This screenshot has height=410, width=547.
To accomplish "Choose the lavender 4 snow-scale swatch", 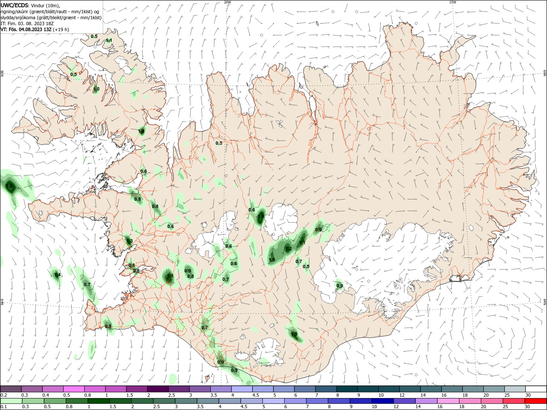I will pos(242,389).
